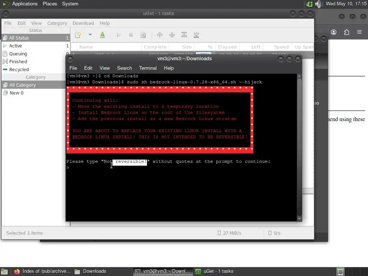Viewport: 368px width, 276px height.
Task: Open the uGet Category menu
Action: (57, 23)
